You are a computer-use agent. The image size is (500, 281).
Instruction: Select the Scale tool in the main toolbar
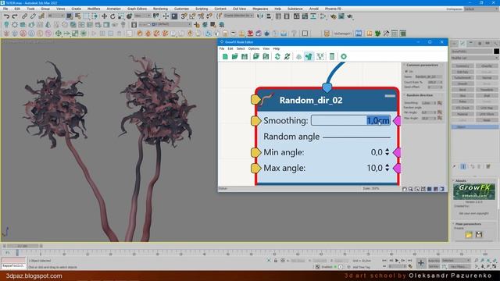point(121,16)
